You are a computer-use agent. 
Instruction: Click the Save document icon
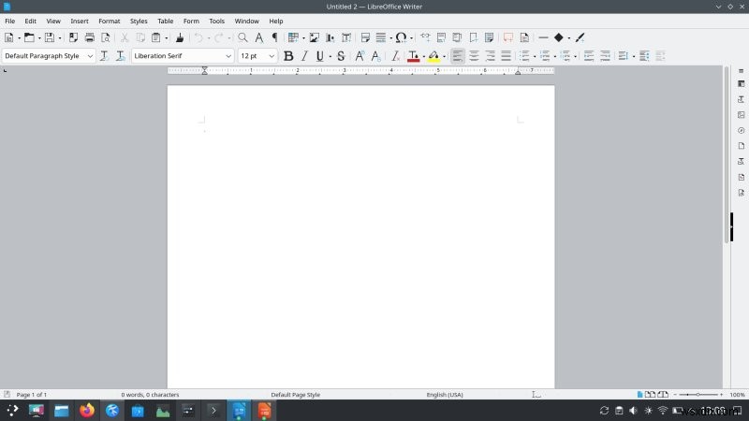(50, 37)
